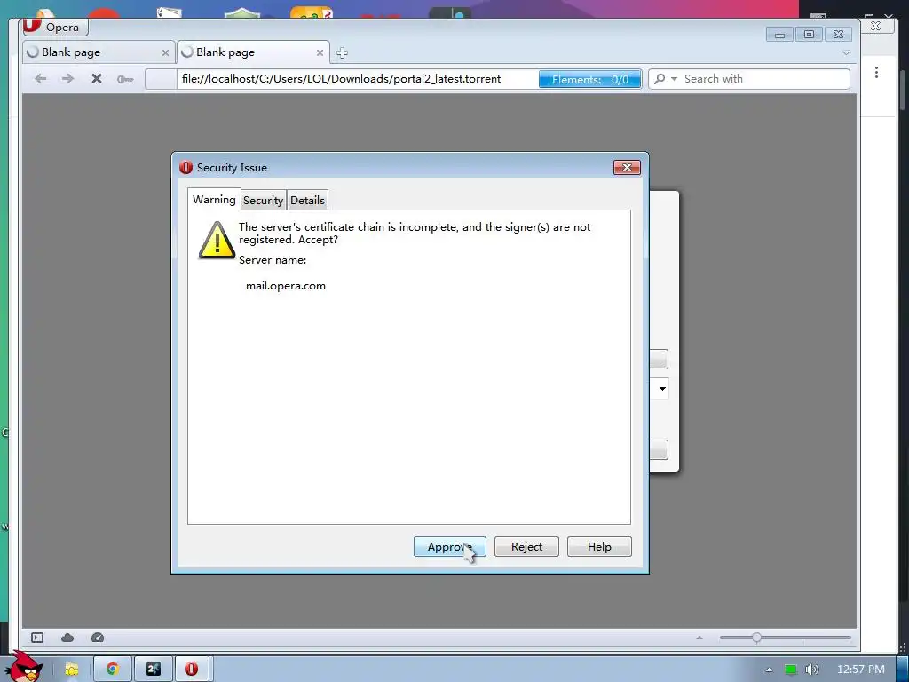Toggle the panel button in status bar
Screen dimensions: 909x682
(x=37, y=638)
